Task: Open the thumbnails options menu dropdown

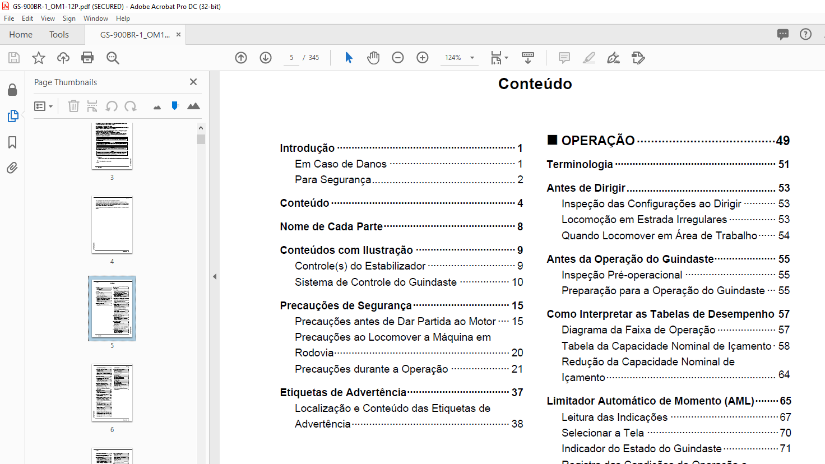Action: click(43, 106)
